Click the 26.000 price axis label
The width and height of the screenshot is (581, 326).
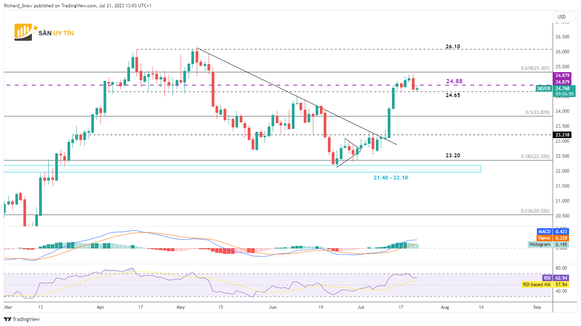pyautogui.click(x=562, y=52)
